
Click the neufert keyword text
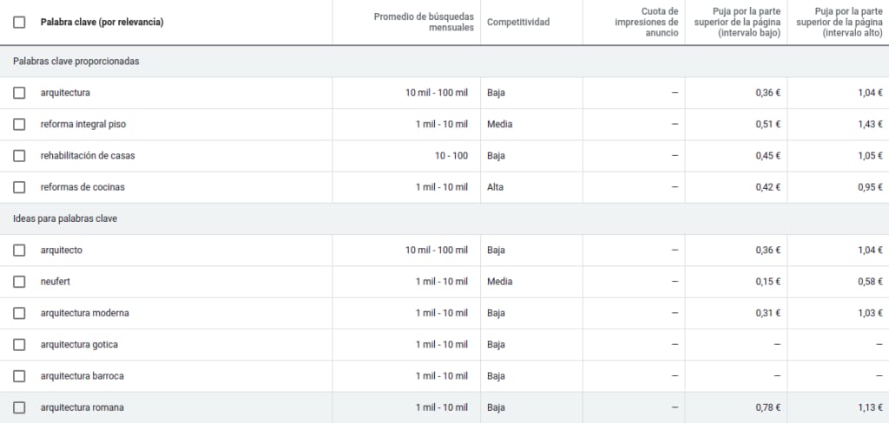(56, 282)
